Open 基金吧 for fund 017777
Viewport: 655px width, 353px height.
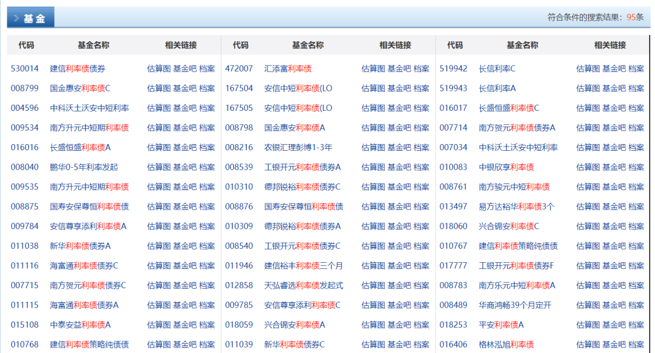[614, 265]
